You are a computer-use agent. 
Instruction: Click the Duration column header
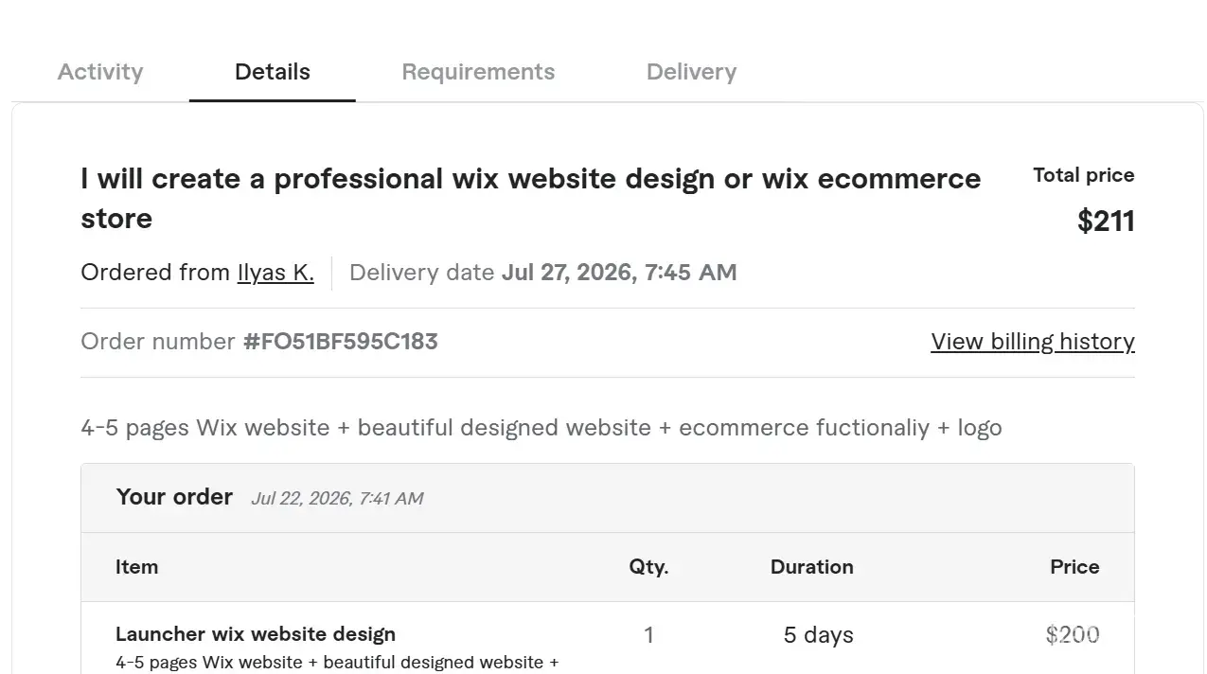[x=812, y=567]
